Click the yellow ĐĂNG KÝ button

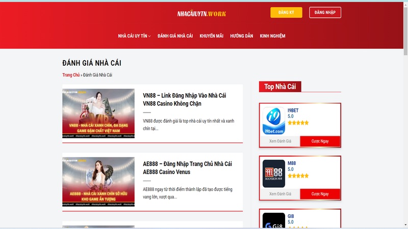click(286, 12)
